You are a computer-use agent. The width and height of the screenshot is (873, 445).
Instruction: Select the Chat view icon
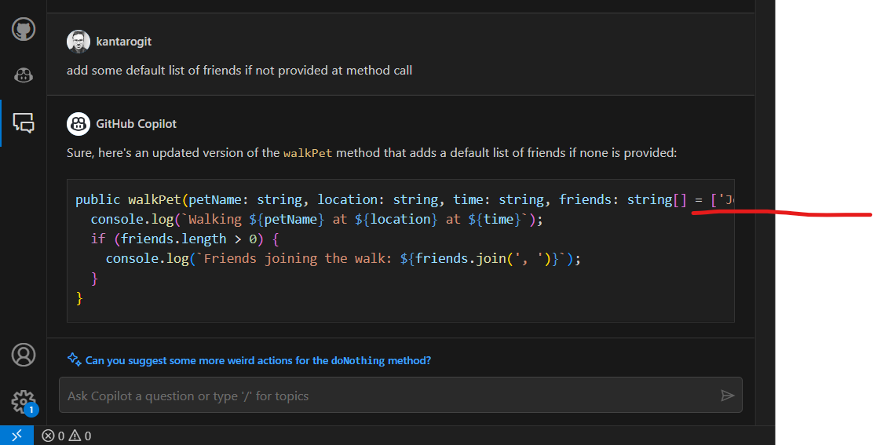(x=24, y=122)
